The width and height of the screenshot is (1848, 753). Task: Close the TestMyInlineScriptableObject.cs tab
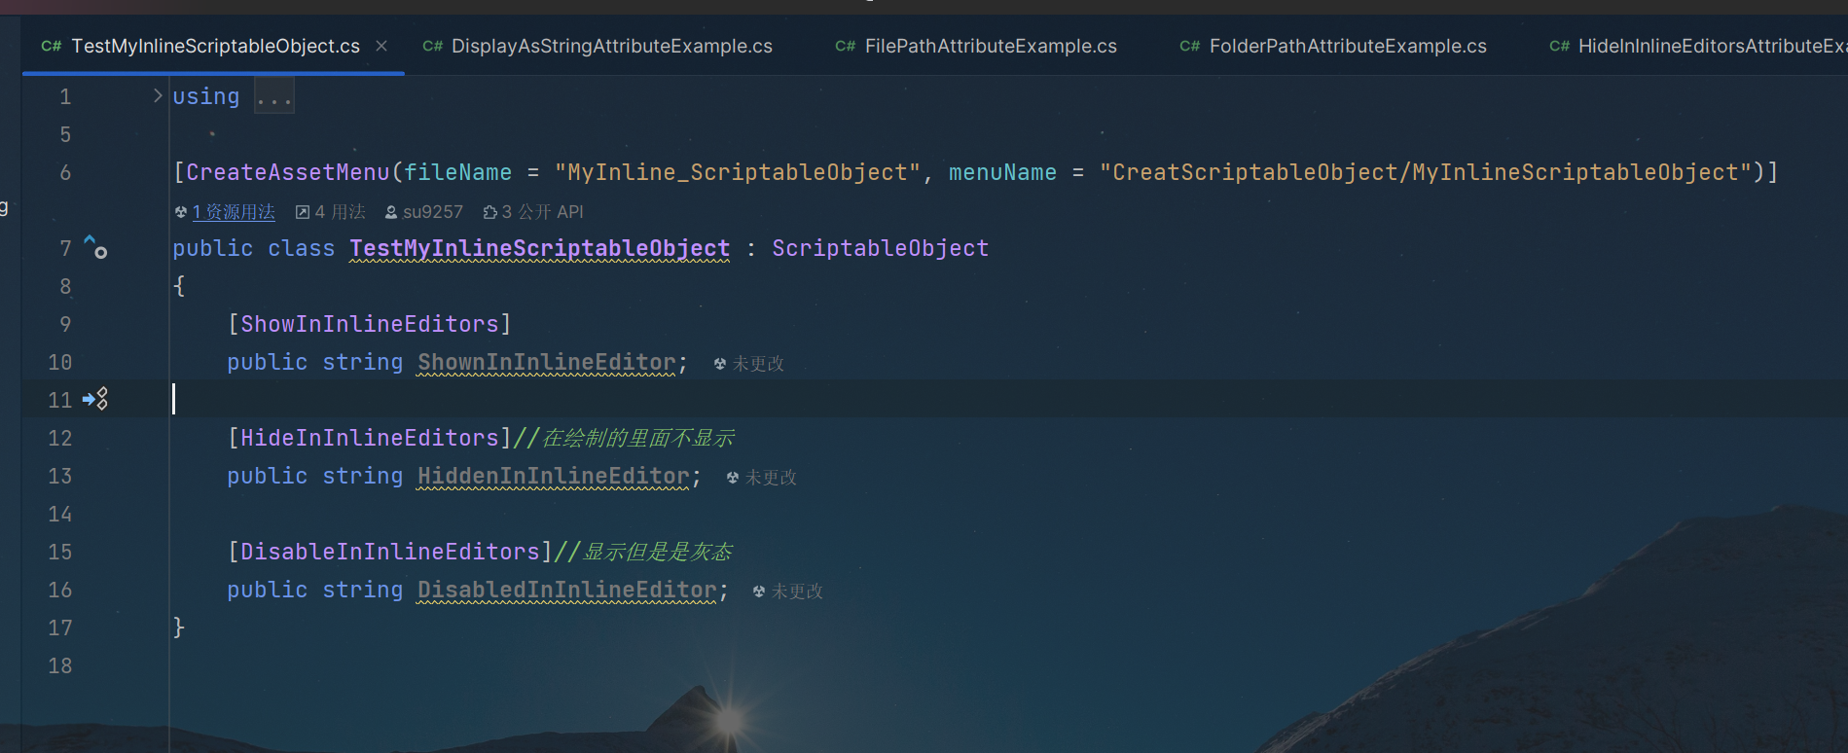point(381,46)
